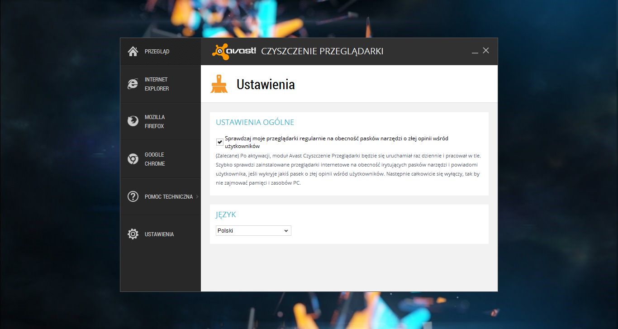Select the Internet Explorer sidebar entry
This screenshot has width=618, height=329.
pos(161,84)
